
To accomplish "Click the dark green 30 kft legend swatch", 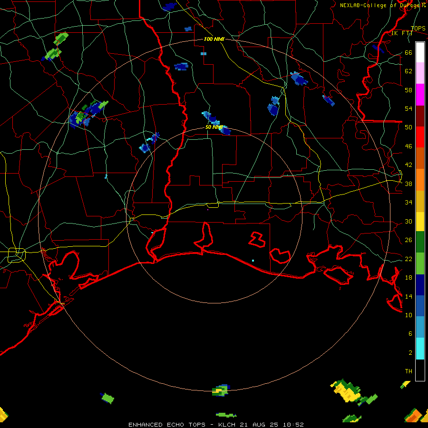I will (420, 242).
